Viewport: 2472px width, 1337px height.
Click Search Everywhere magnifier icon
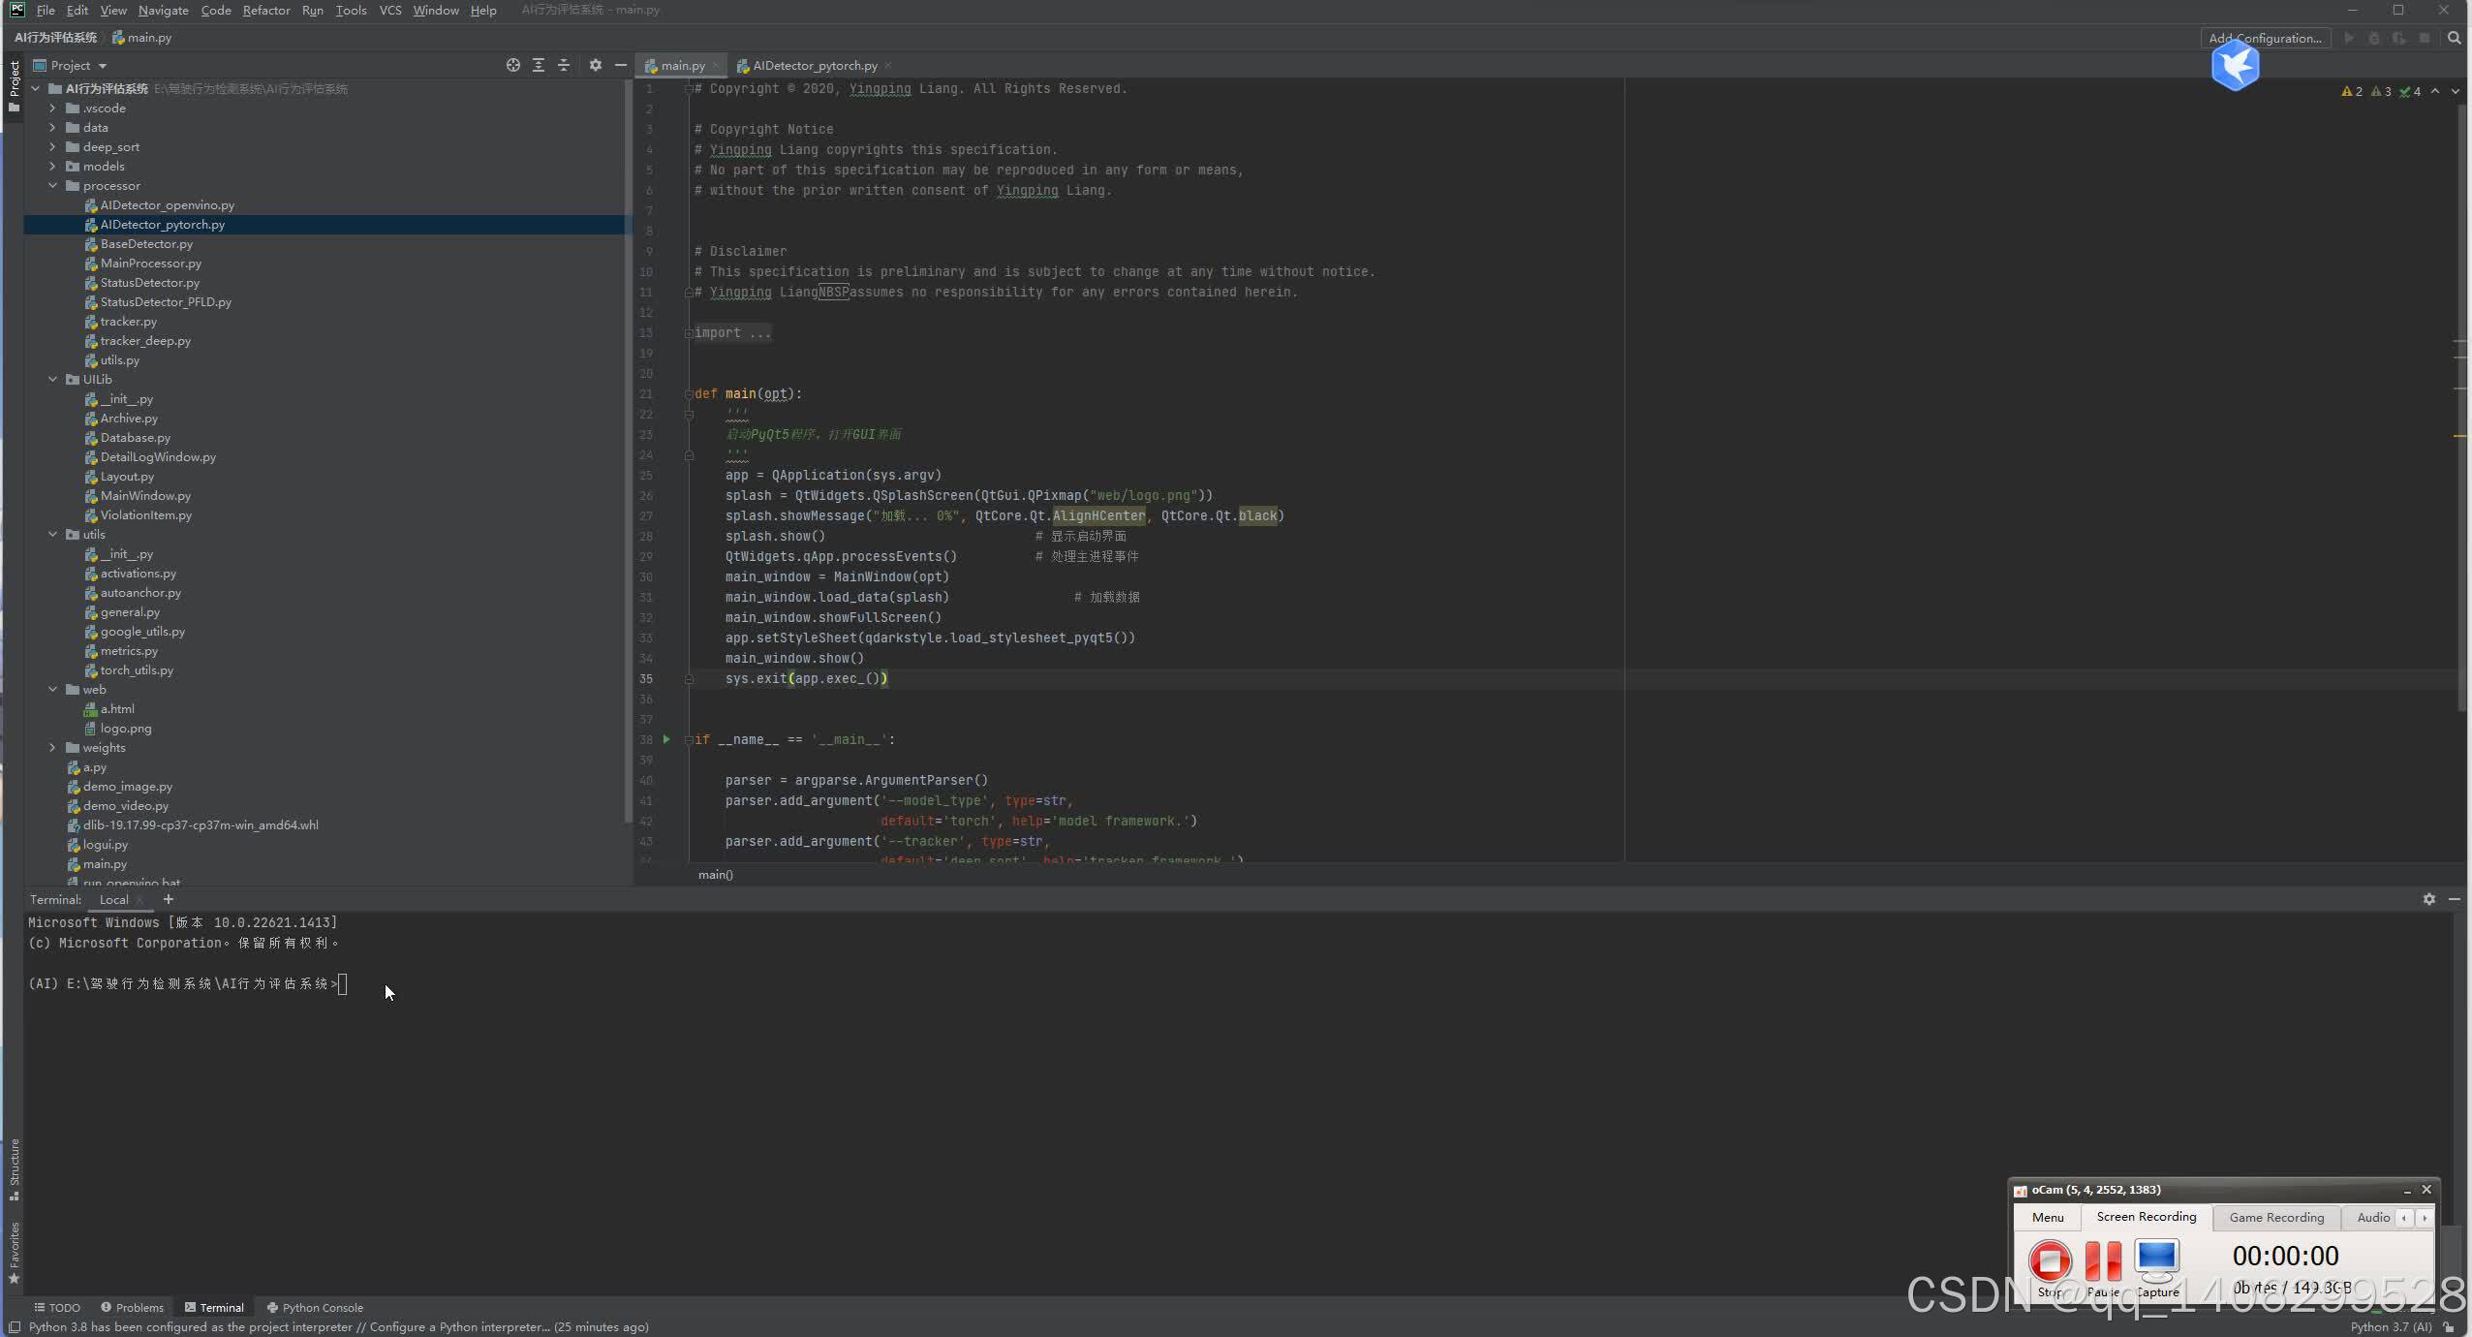pos(2454,38)
